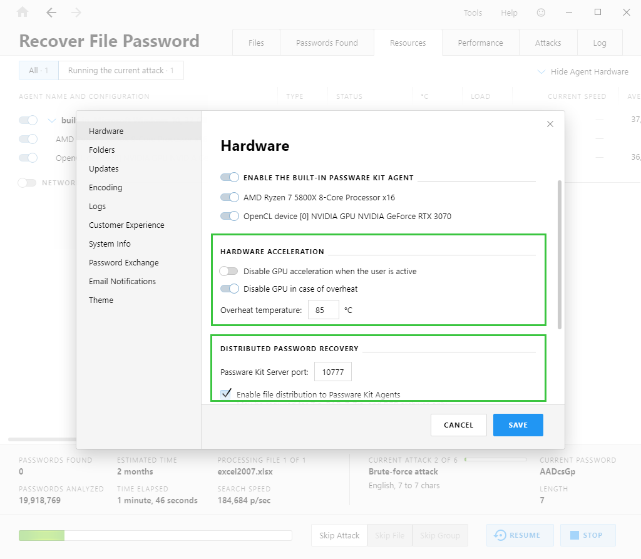Select Running the current attack filter

tap(121, 70)
